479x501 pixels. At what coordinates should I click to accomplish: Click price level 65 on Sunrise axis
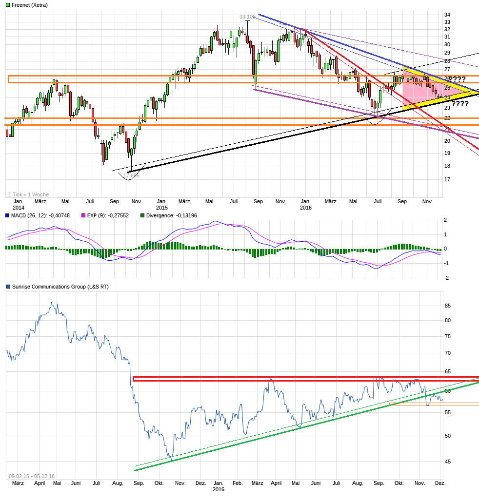[448, 371]
